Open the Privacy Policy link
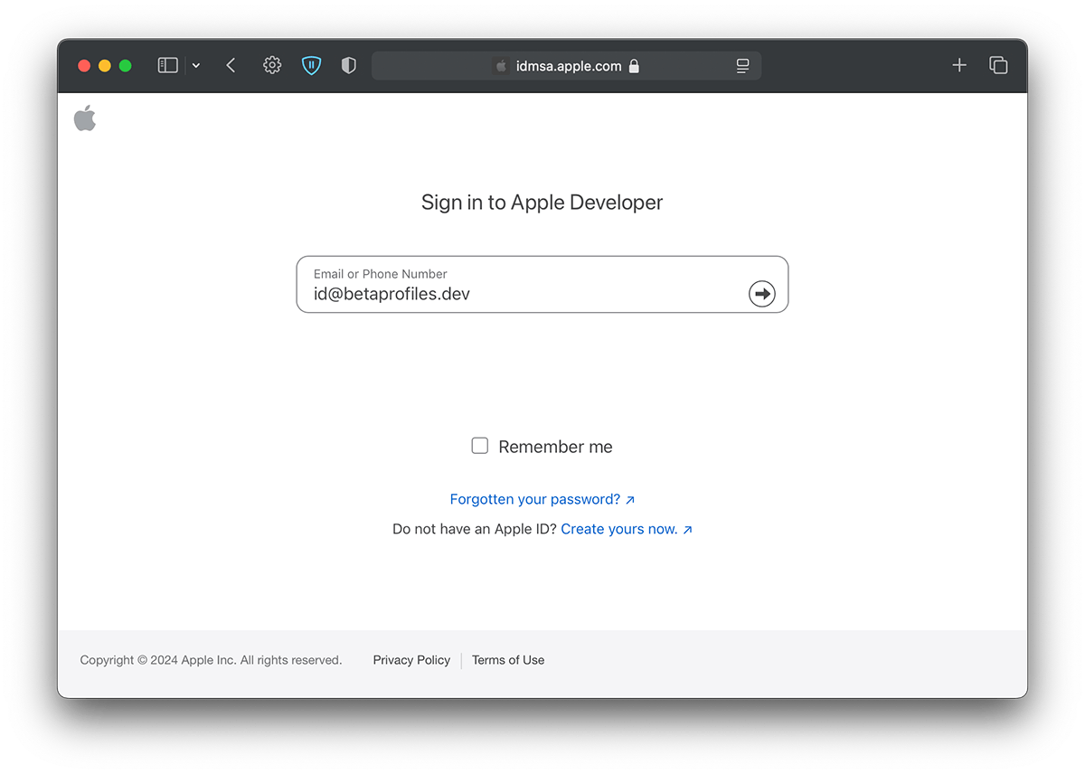 click(411, 660)
